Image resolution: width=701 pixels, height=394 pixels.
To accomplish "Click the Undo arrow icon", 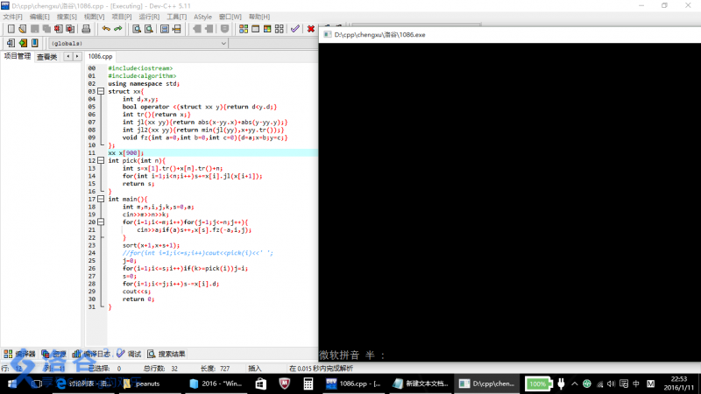I will 105,29.
